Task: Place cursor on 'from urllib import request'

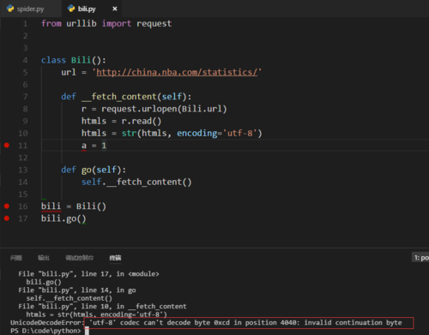Action: tap(106, 23)
